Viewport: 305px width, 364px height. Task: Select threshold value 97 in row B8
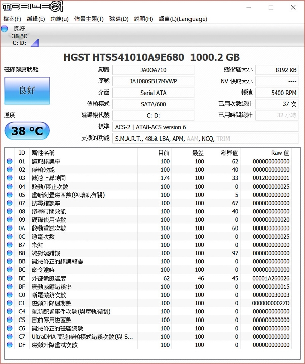pyautogui.click(x=235, y=253)
